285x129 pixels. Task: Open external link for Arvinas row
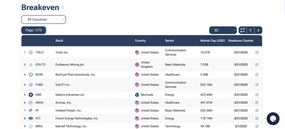pyautogui.click(x=257, y=103)
